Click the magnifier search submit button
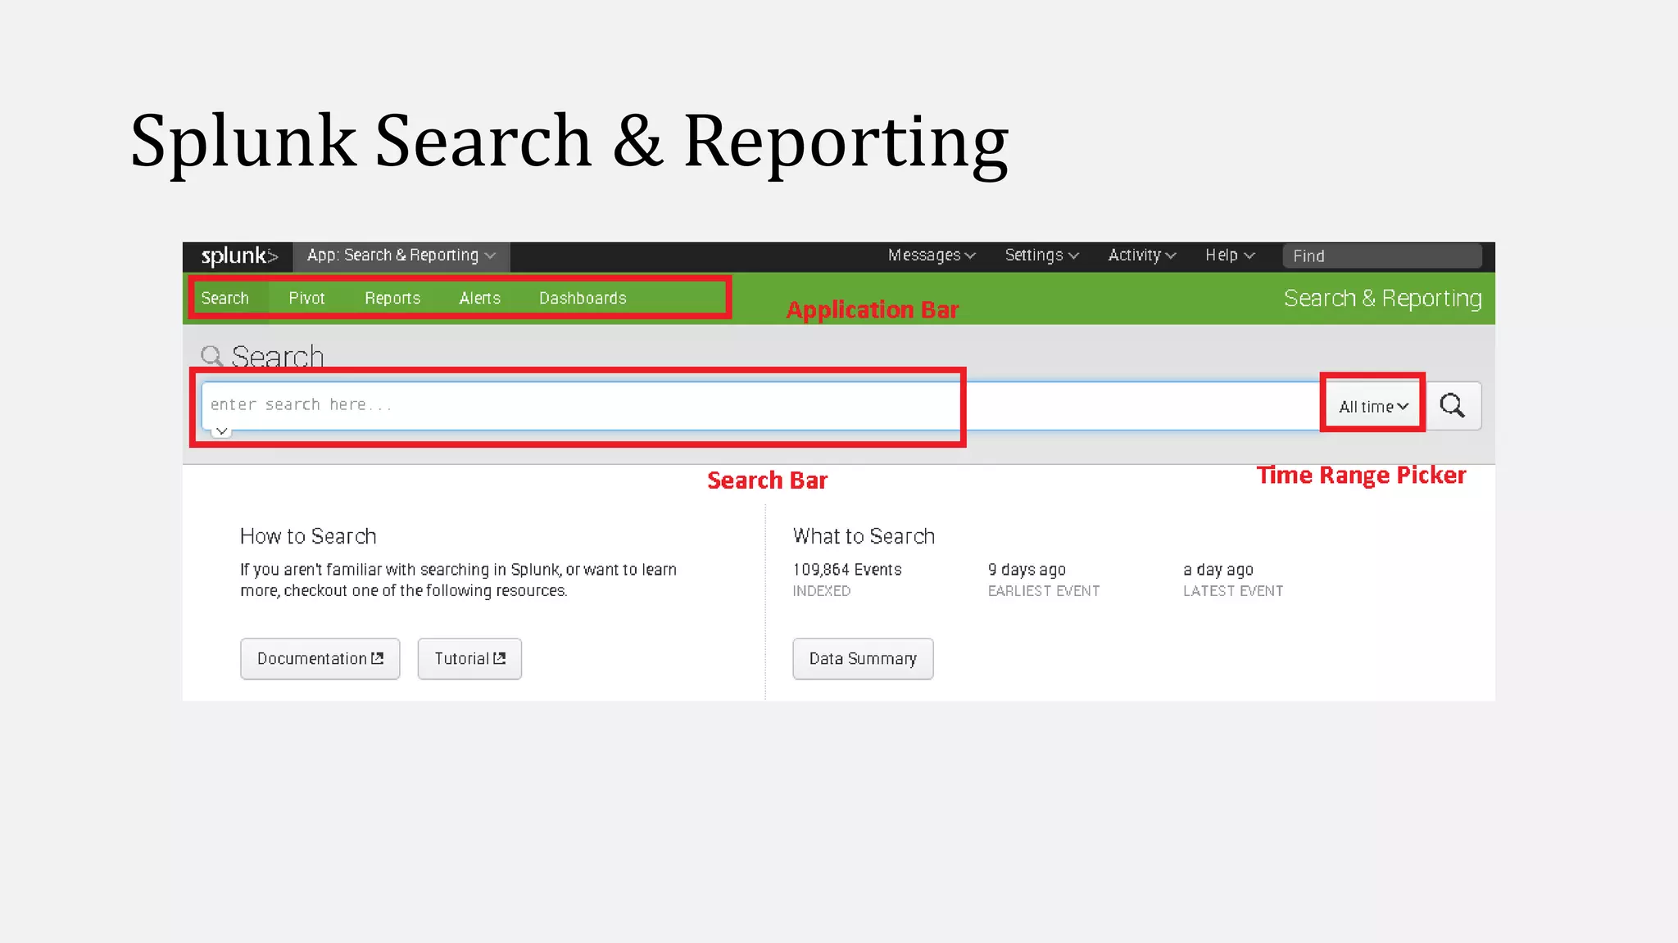 [x=1453, y=406]
